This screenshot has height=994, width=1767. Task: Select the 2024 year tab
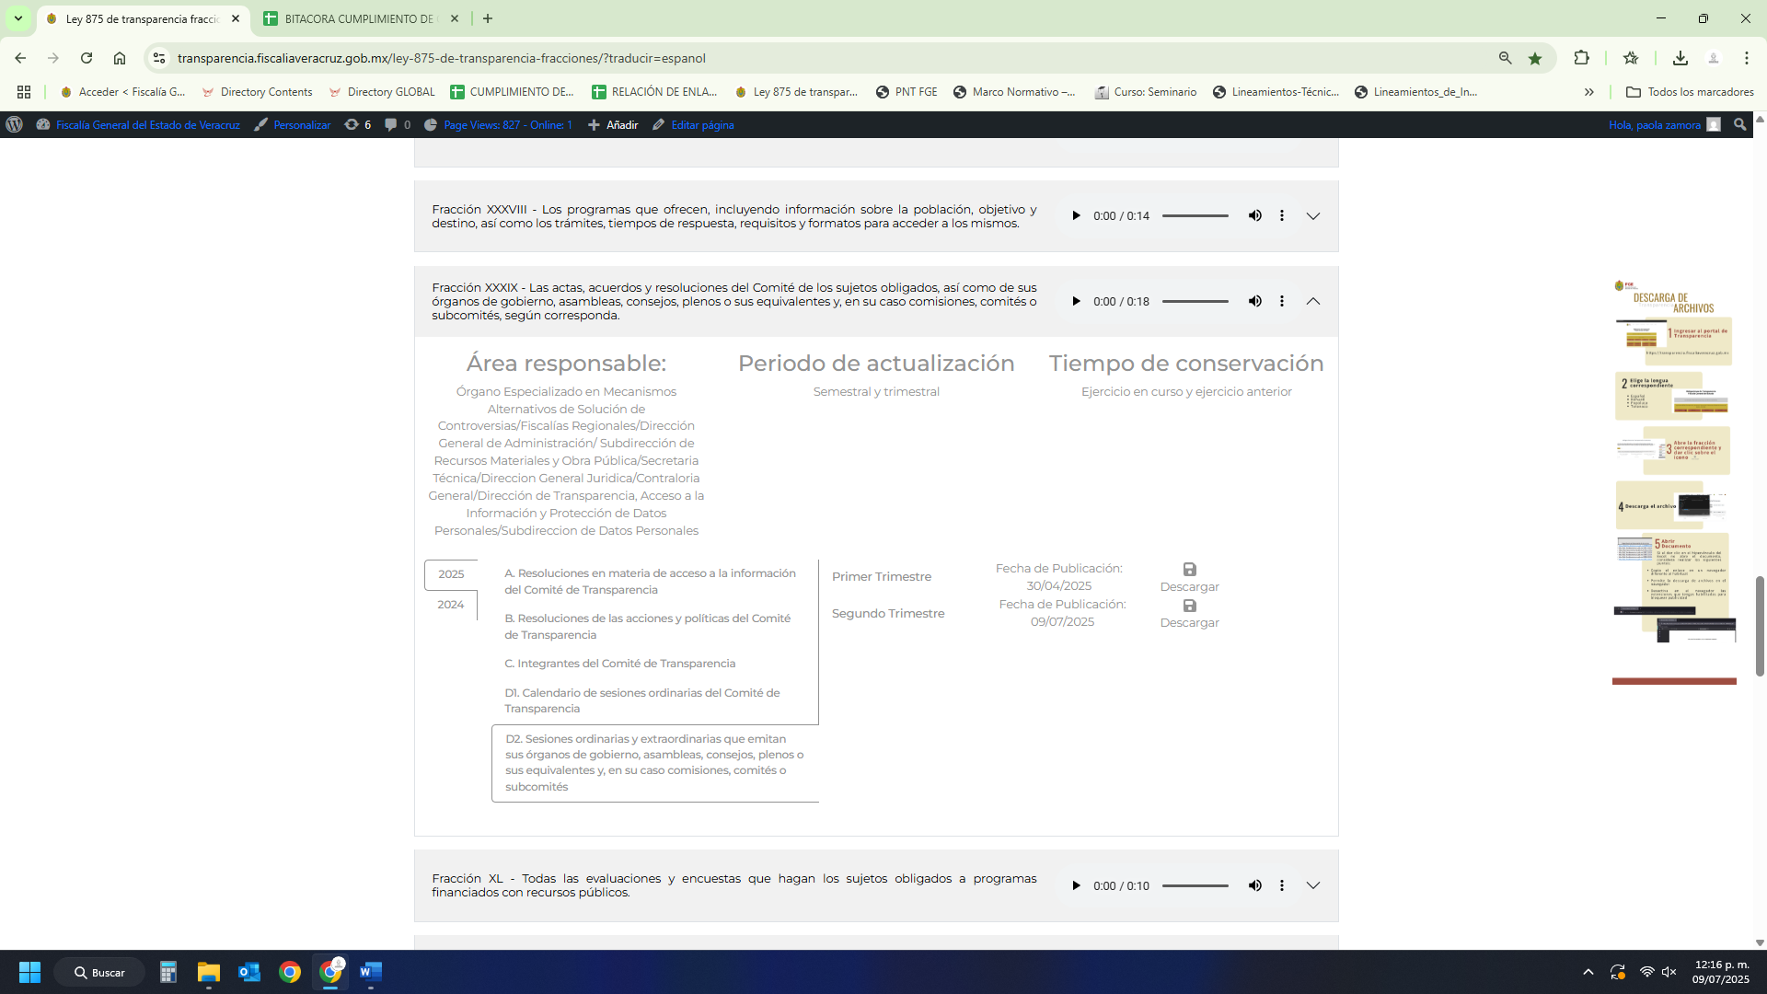click(450, 605)
